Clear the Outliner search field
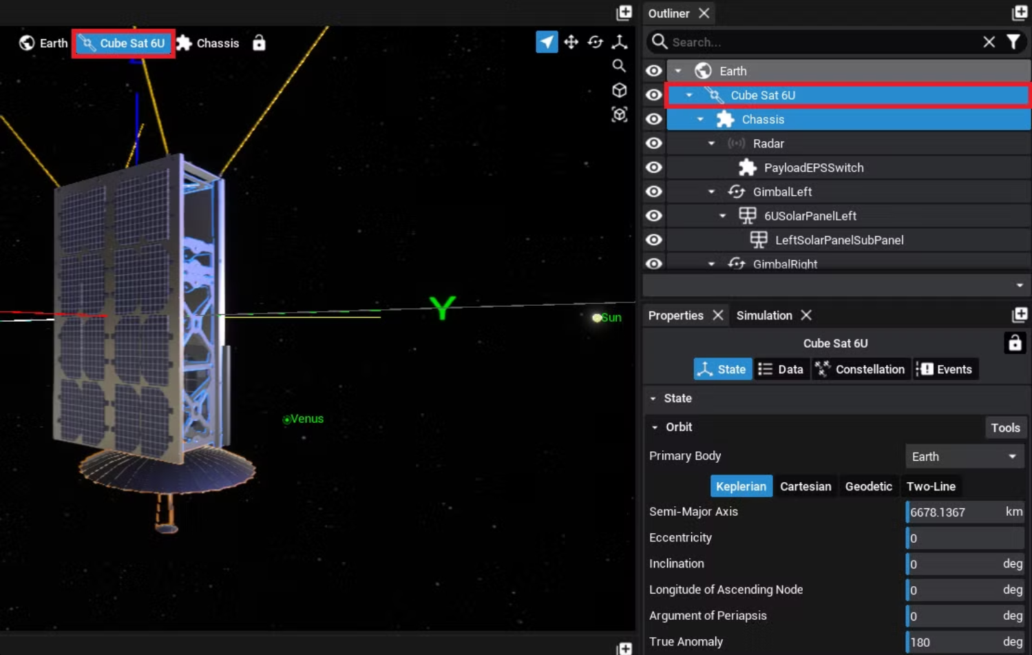1032x655 pixels. click(989, 42)
